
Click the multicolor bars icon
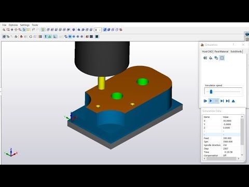(x=40, y=36)
